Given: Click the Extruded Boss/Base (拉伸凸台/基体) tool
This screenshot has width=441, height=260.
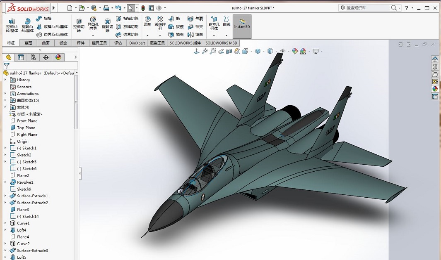Looking at the screenshot, I should (12, 25).
